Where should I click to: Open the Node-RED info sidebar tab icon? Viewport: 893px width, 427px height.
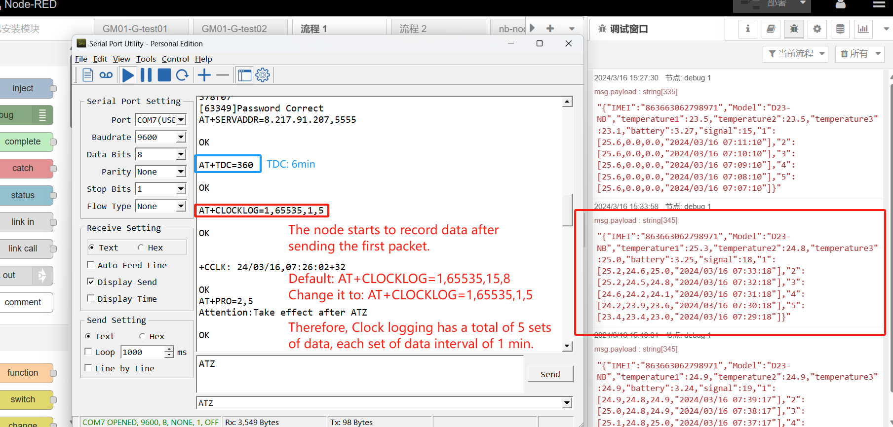(748, 29)
